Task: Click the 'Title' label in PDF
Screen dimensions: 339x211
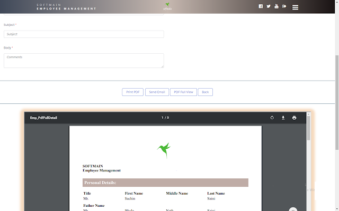Action: click(x=87, y=194)
